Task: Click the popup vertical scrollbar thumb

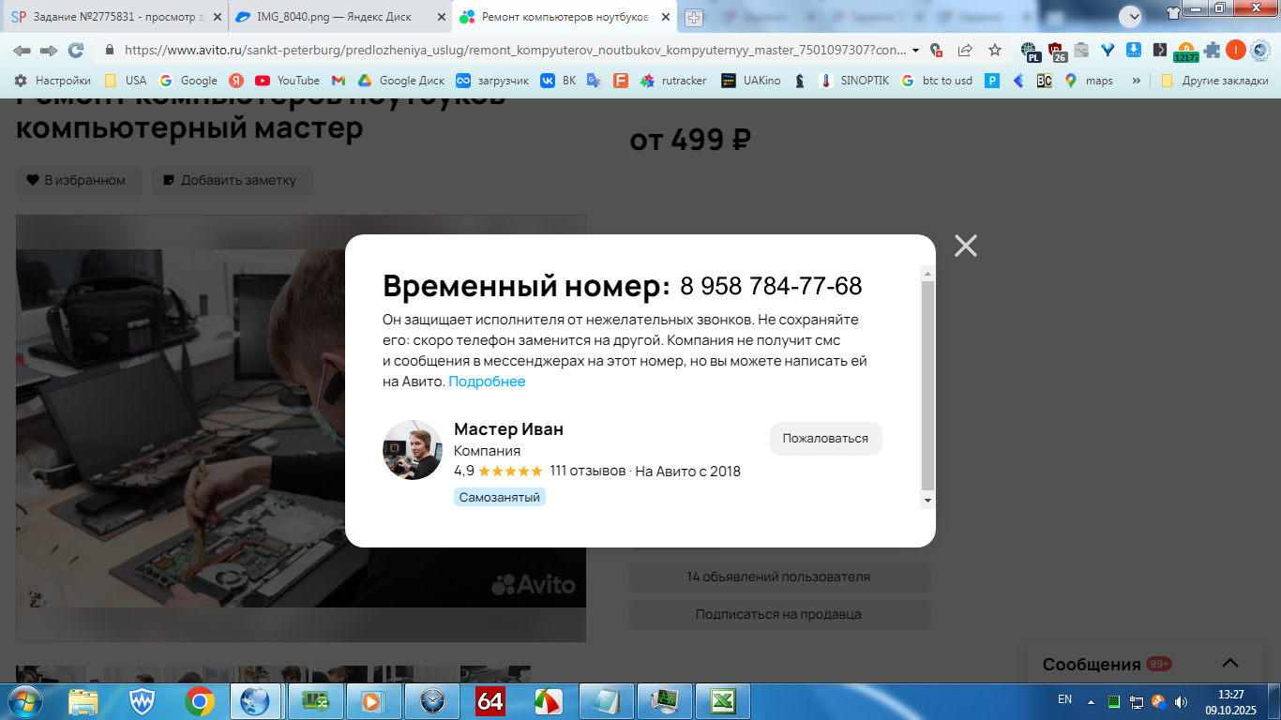Action: [x=927, y=385]
